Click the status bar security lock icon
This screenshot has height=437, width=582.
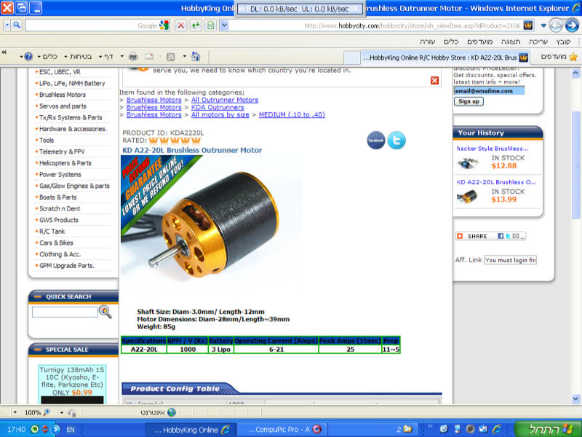(72, 412)
